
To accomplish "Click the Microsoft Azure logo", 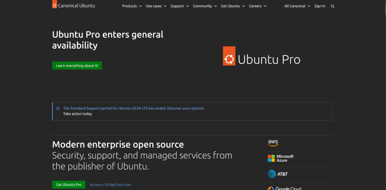I will tap(280, 158).
